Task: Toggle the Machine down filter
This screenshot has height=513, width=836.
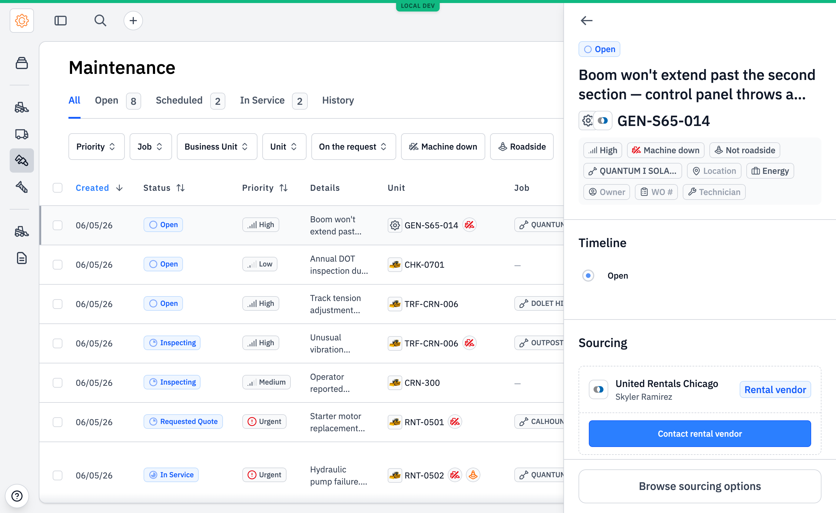Action: tap(443, 147)
